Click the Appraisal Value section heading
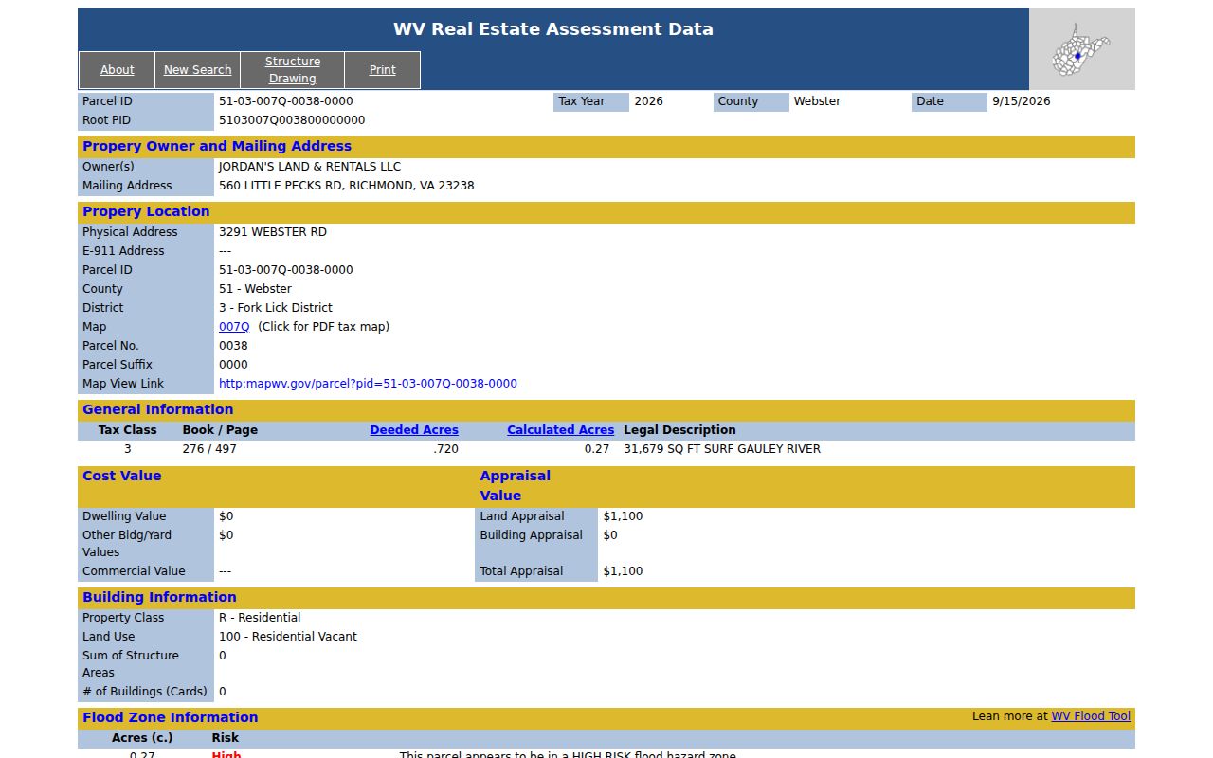The height and width of the screenshot is (758, 1213). pos(515,485)
